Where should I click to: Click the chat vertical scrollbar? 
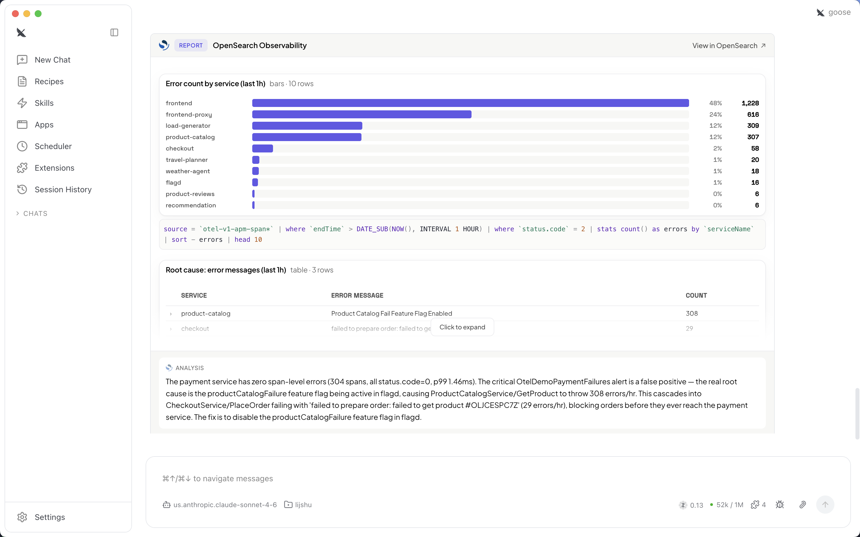click(857, 414)
